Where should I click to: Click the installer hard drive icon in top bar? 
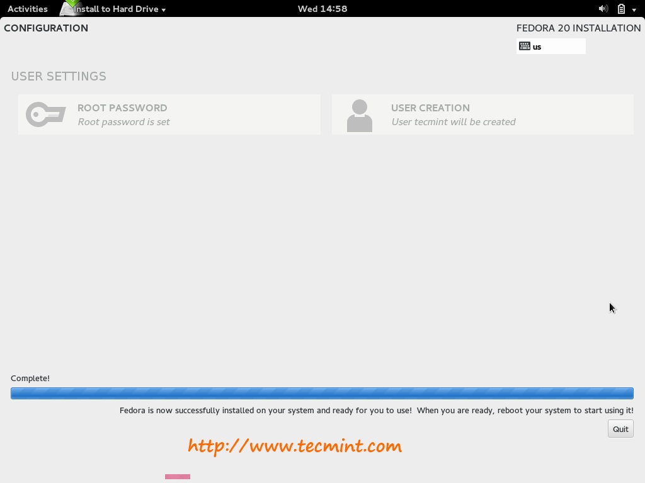click(69, 8)
